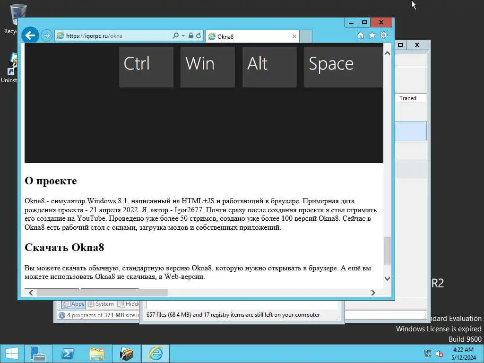This screenshot has height=363, width=484.
Task: Open File Explorer from taskbar
Action: click(x=96, y=354)
